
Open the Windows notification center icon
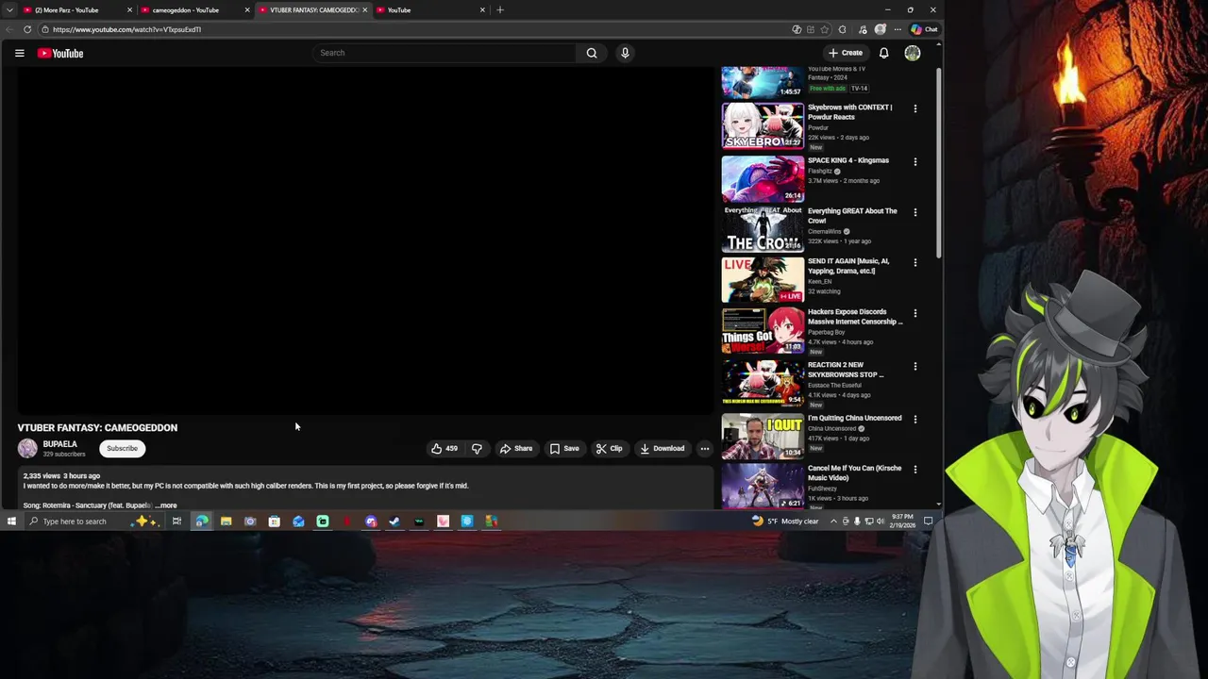929,522
